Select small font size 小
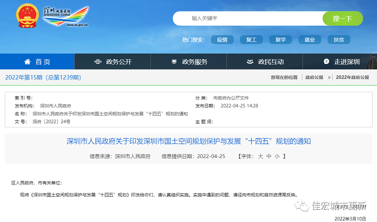This screenshot has height=222, width=377. [x=277, y=156]
